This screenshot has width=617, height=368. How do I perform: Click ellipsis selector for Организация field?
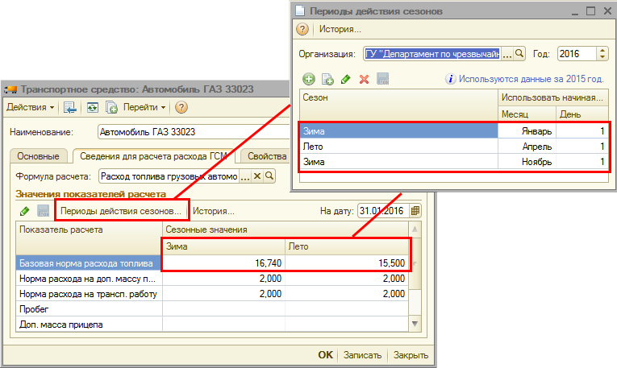point(507,54)
